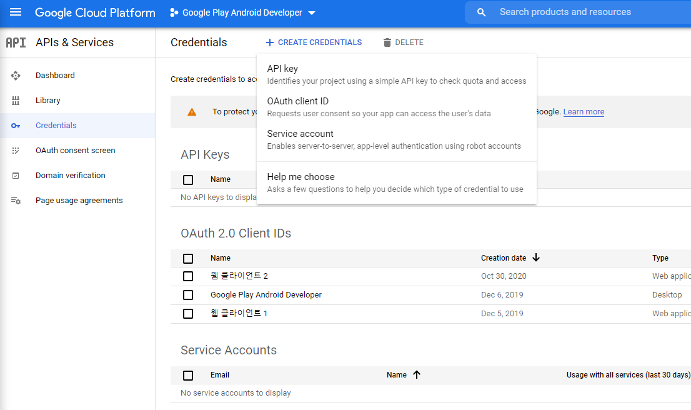
Task: Check the box for 웹 클라이언트 1
Action: click(x=188, y=314)
